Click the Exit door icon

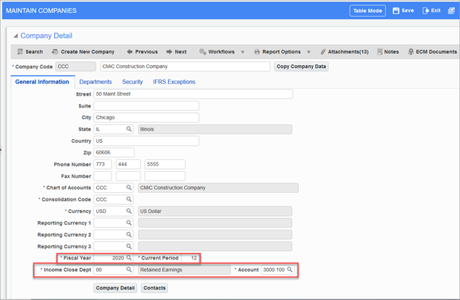click(x=425, y=11)
